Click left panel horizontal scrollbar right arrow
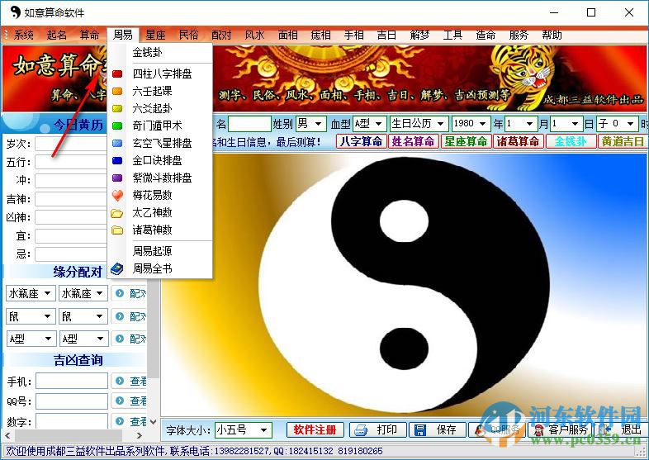 (140, 435)
